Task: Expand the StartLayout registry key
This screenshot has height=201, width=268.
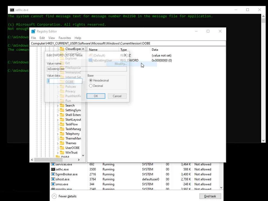Action: coord(58,120)
